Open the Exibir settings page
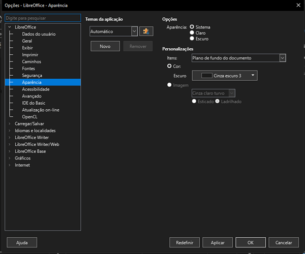This screenshot has height=254, width=305. [x=27, y=48]
